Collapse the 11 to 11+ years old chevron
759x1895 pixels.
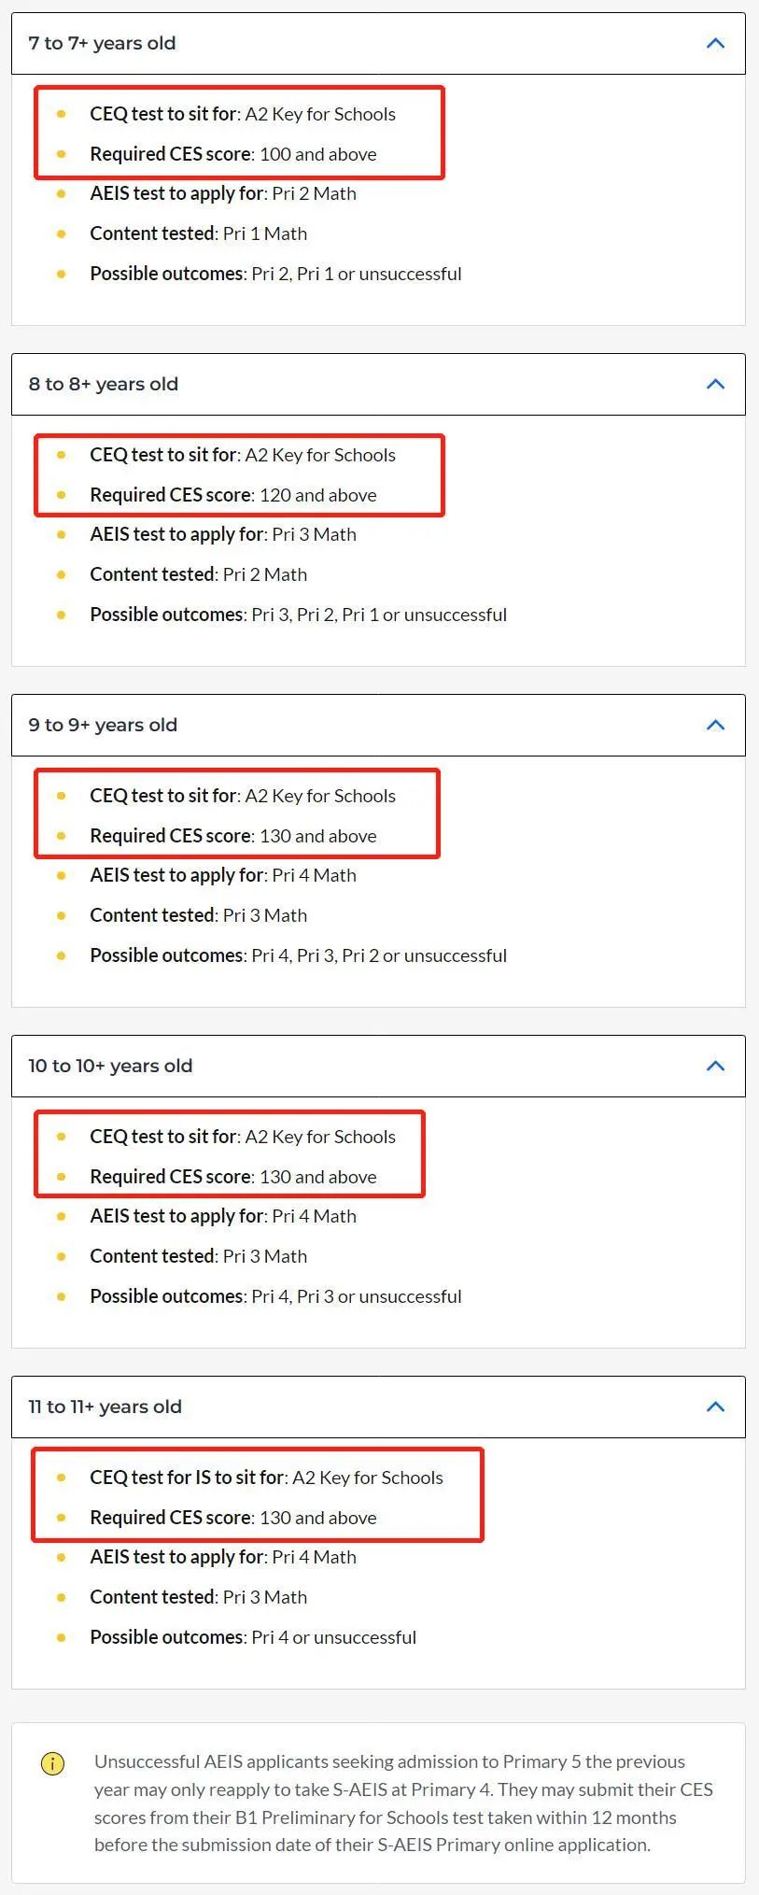pos(715,1407)
